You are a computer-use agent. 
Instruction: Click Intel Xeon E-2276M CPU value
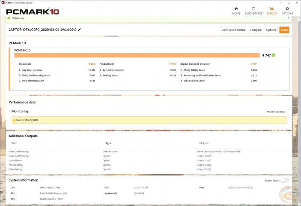pos(50,188)
